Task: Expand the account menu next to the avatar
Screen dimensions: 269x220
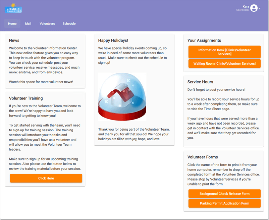Action: (260, 8)
